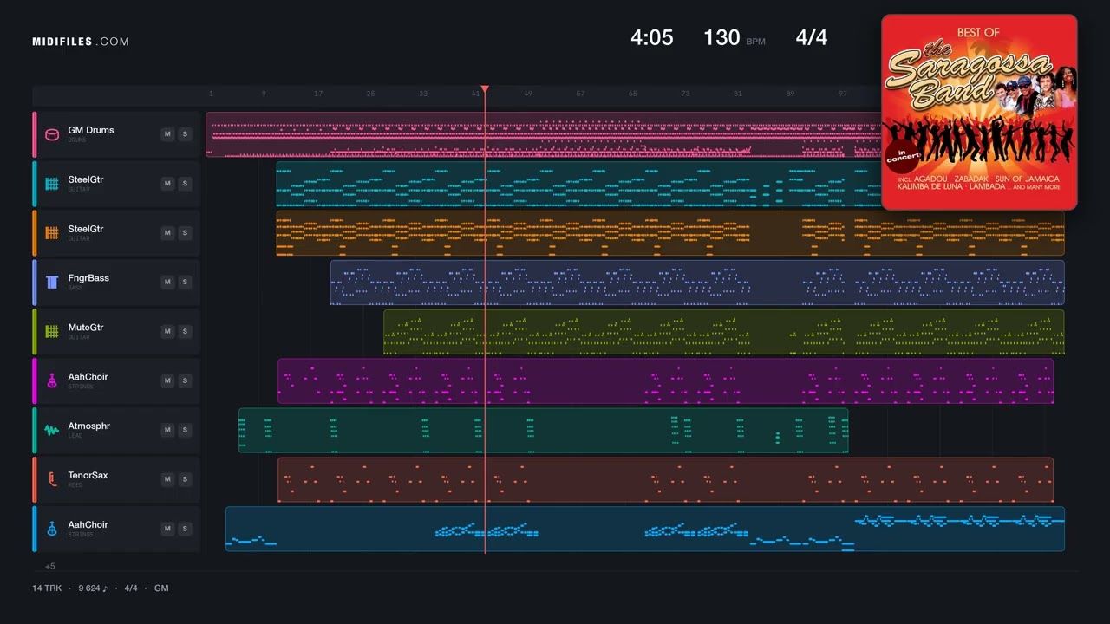
Task: Click the 9 624 notes count
Action: pyautogui.click(x=93, y=588)
